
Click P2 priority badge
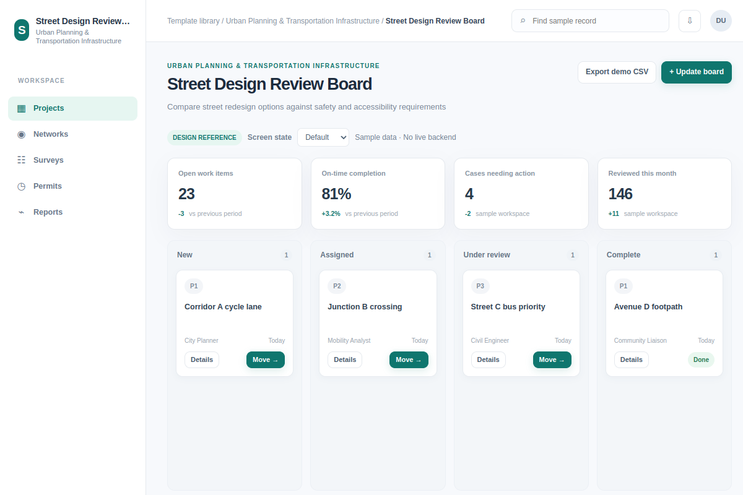point(337,286)
